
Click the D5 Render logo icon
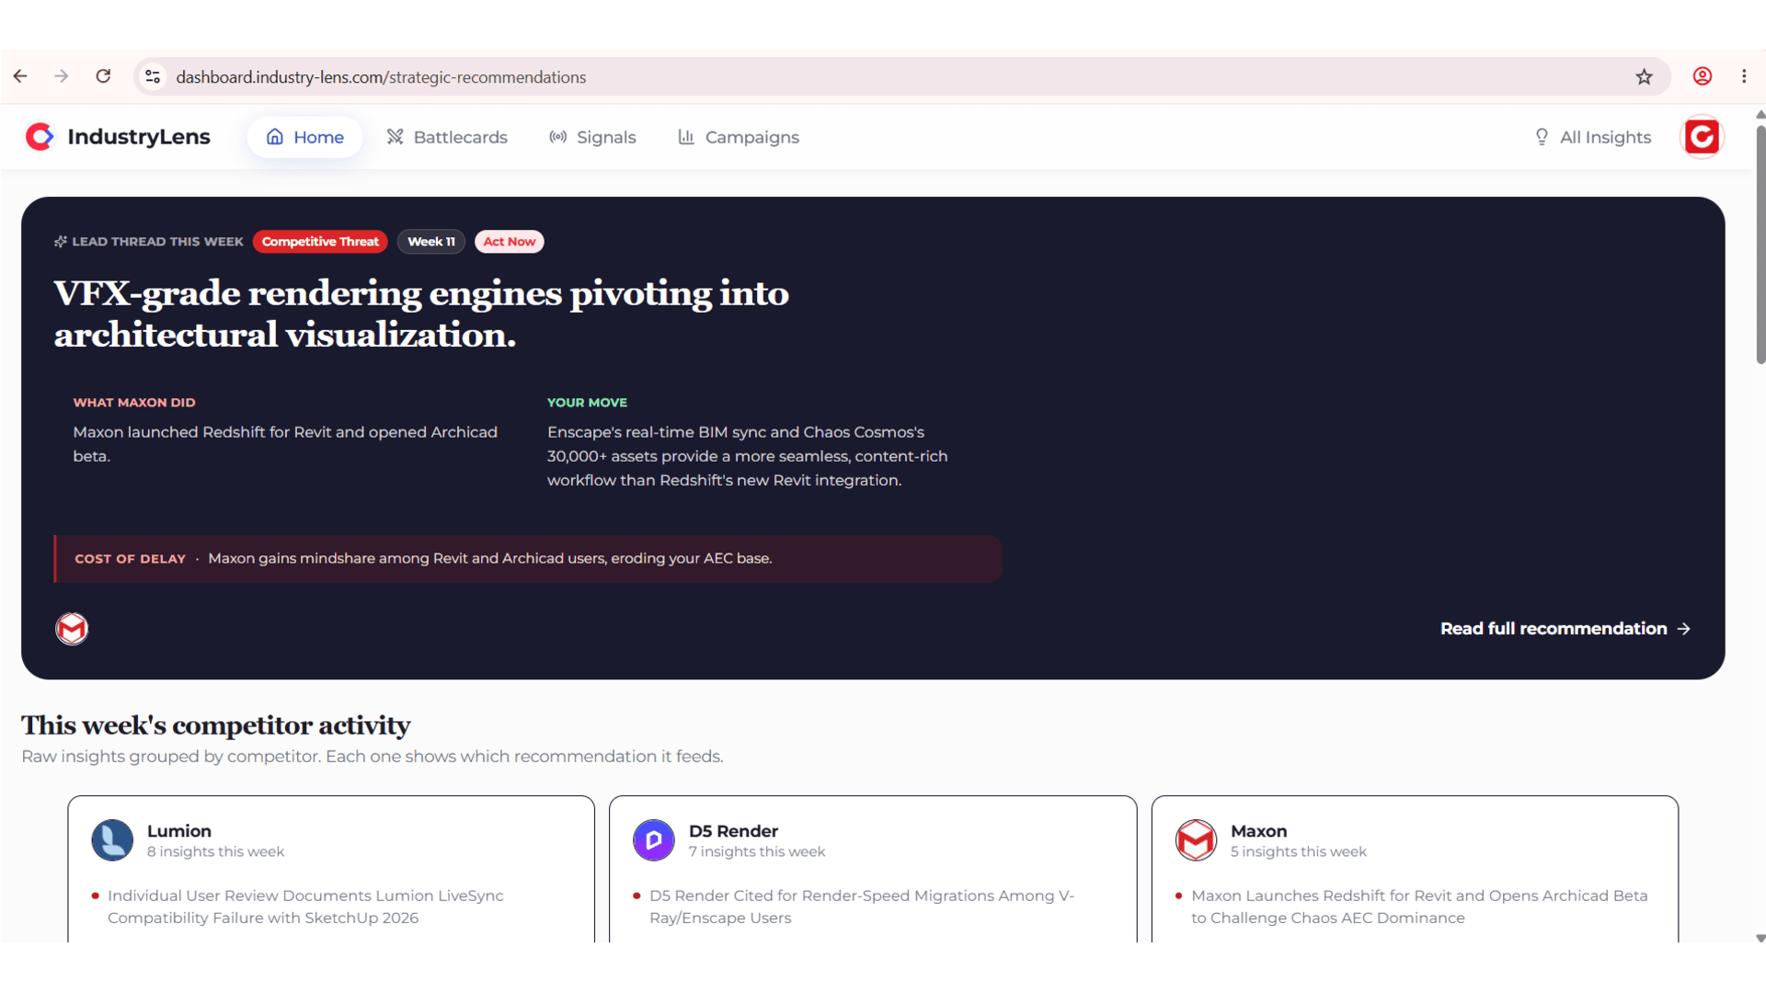point(654,840)
